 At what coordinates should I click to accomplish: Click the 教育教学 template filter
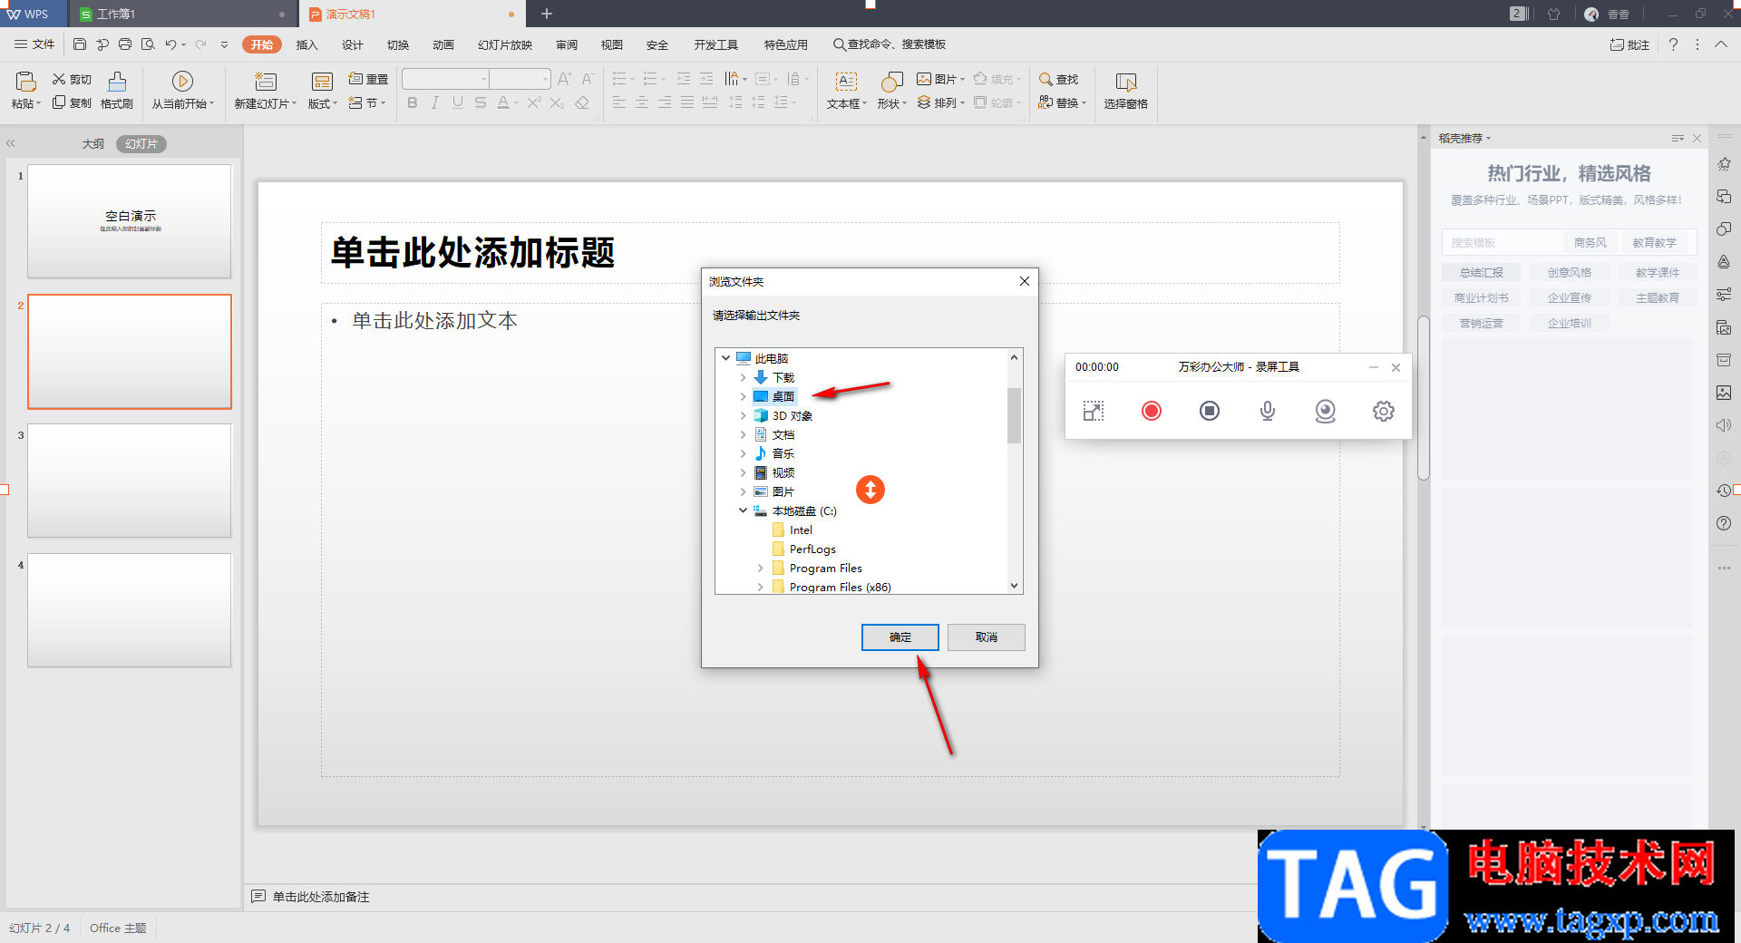1655,243
